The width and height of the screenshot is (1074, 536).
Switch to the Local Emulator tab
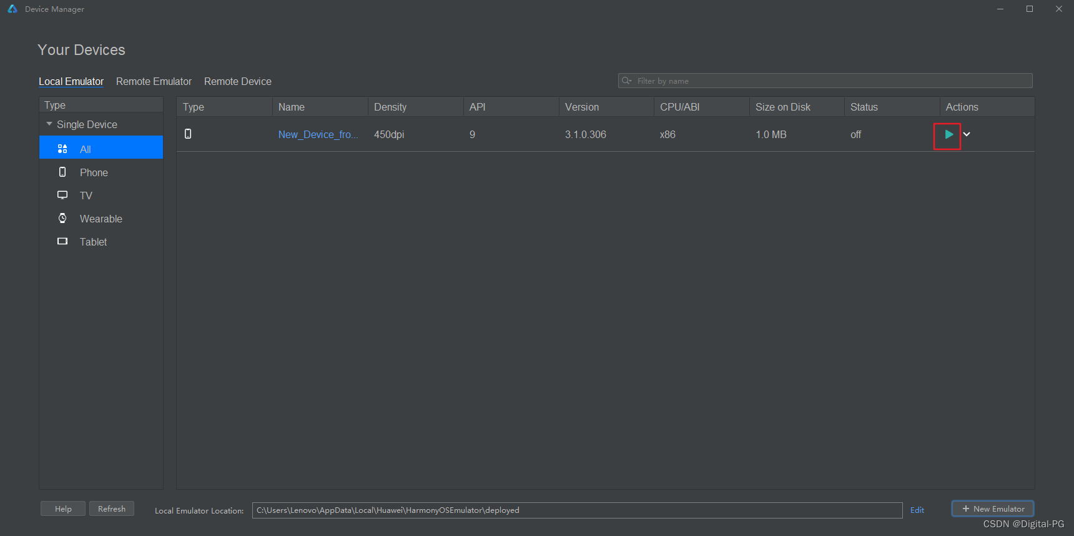71,81
